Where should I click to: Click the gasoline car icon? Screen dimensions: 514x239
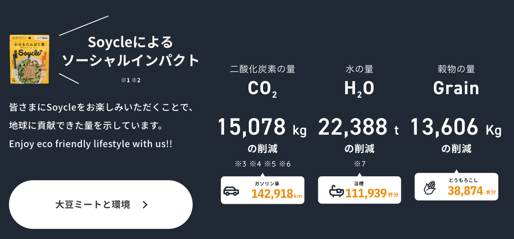click(232, 190)
